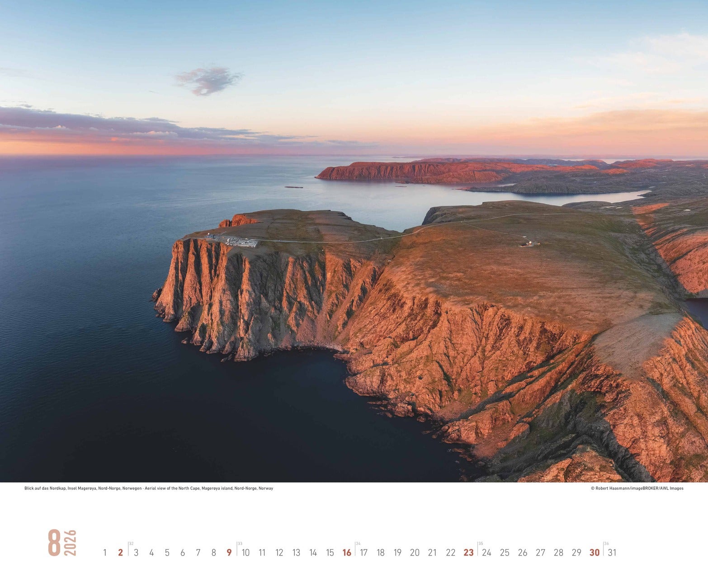
Task: Click the small week number 36 label
Action: pyautogui.click(x=606, y=544)
